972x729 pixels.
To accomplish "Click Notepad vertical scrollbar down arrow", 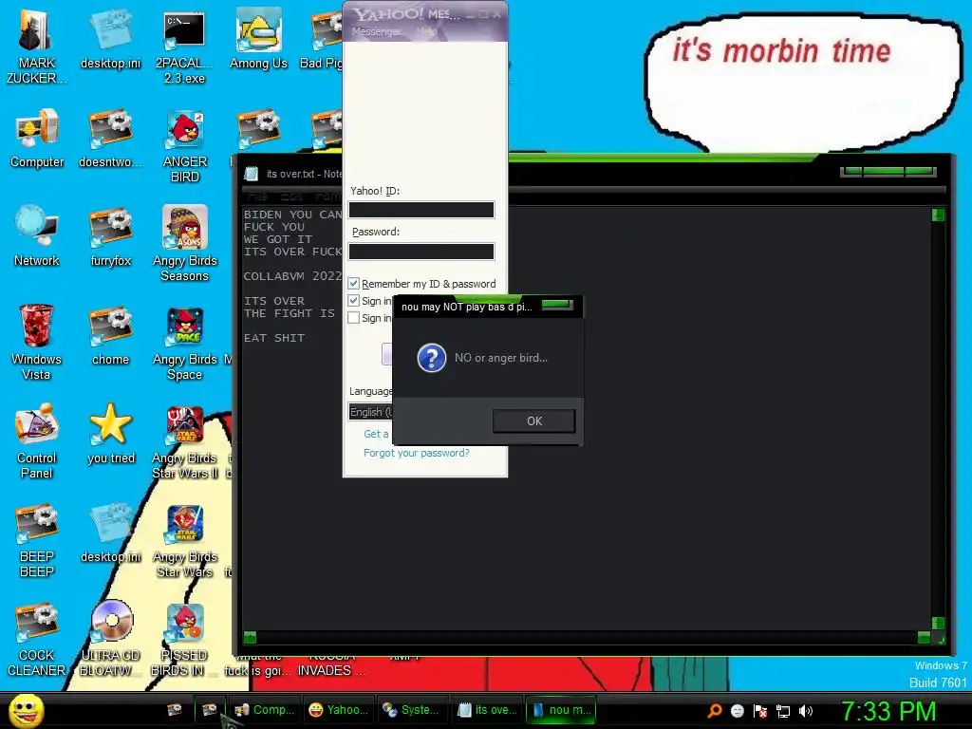I will 938,623.
